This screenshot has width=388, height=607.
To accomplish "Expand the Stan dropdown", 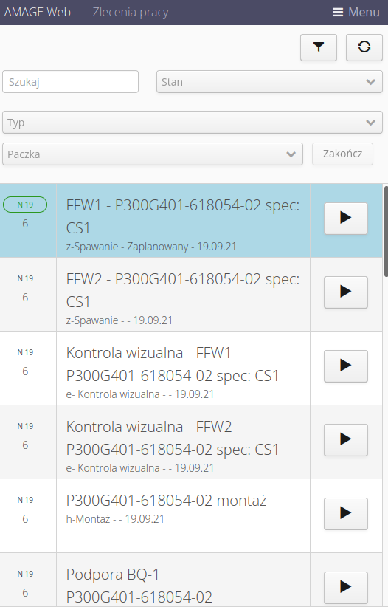I will [x=269, y=82].
